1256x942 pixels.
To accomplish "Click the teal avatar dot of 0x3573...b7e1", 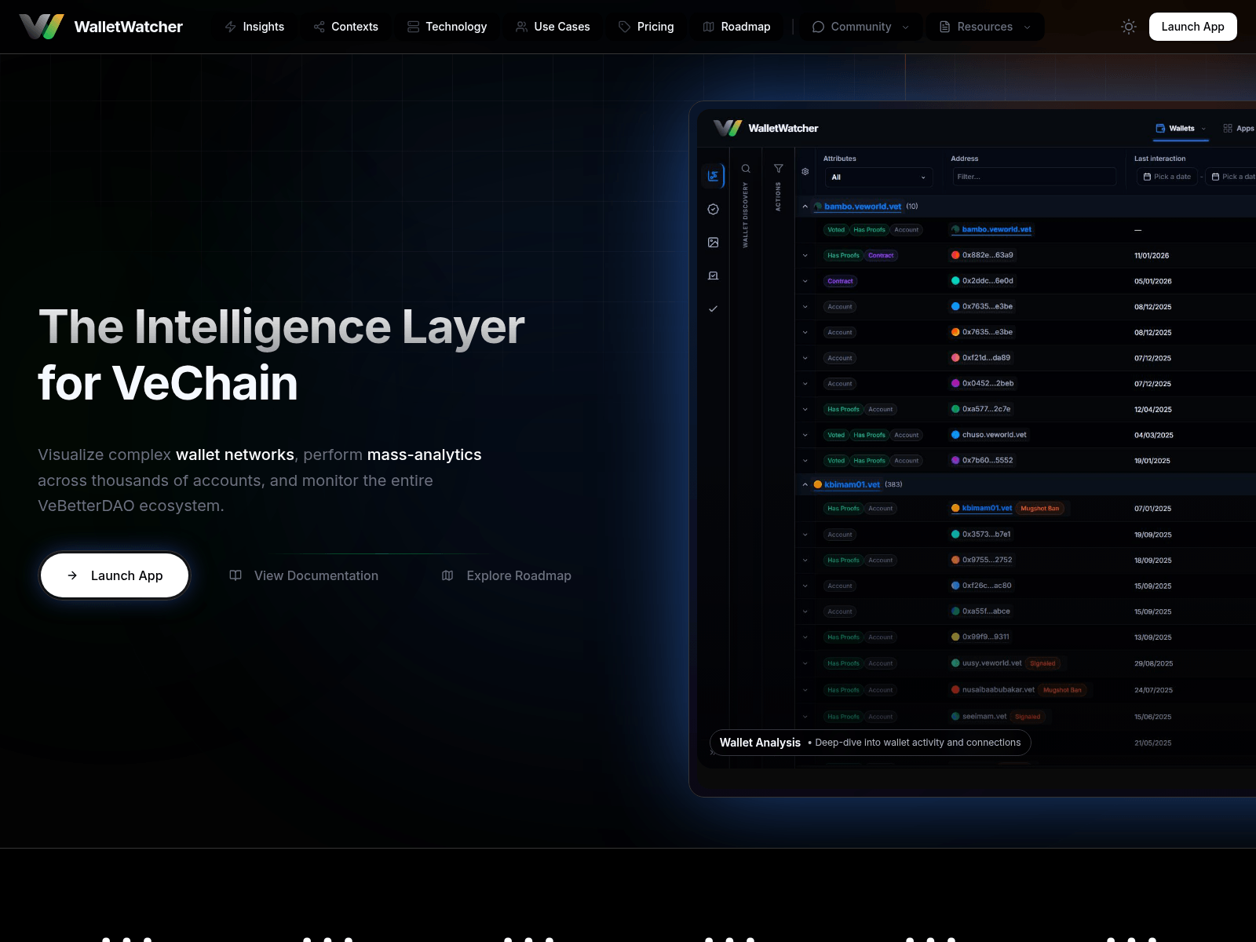I will [x=955, y=534].
